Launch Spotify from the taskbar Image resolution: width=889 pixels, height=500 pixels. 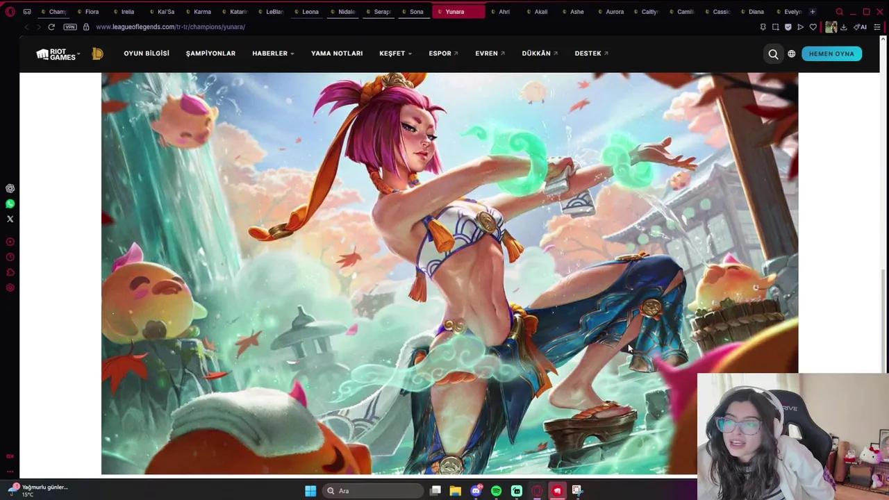point(496,490)
